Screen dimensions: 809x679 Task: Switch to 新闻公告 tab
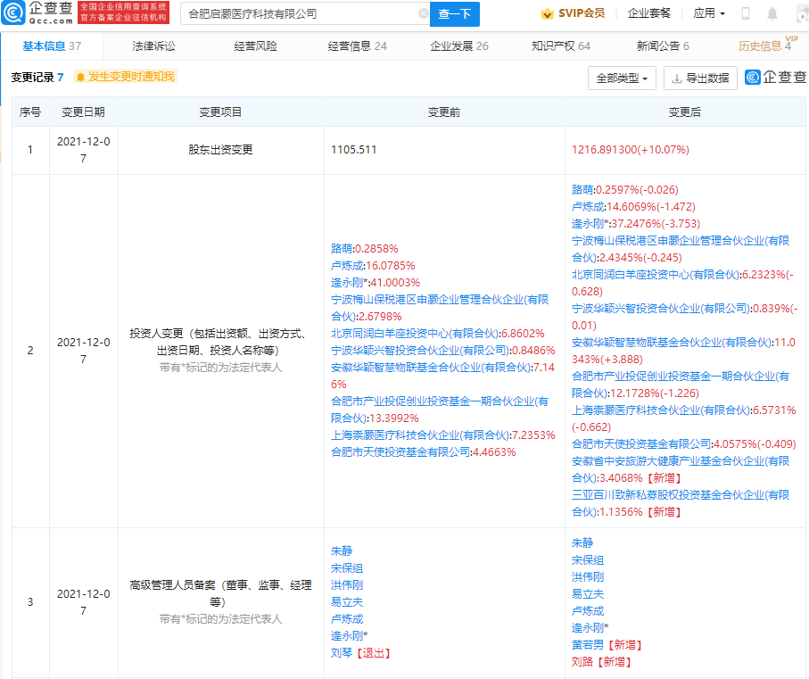[663, 46]
